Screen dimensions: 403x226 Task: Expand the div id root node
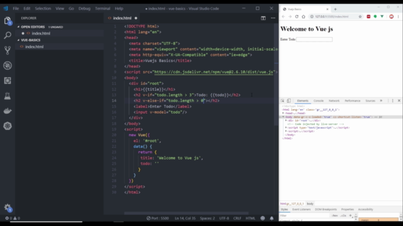286,121
